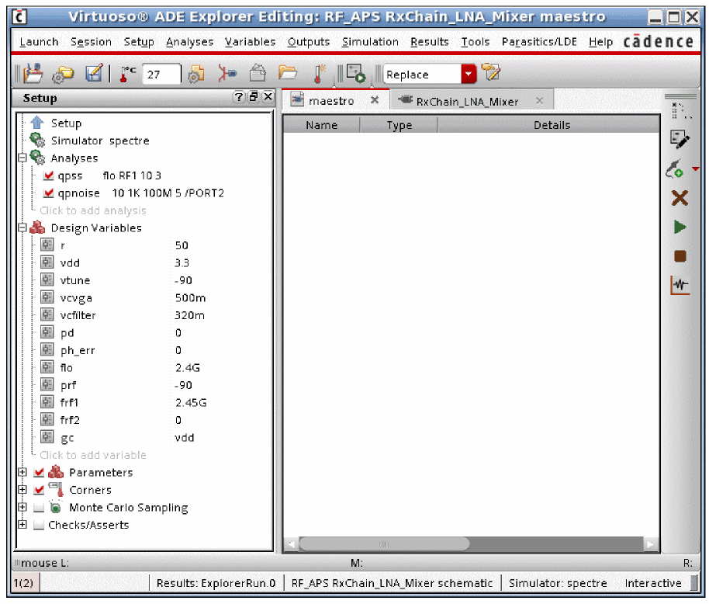The height and width of the screenshot is (604, 709).
Task: Open the edit outputs pencil icon
Action: pyautogui.click(x=680, y=140)
